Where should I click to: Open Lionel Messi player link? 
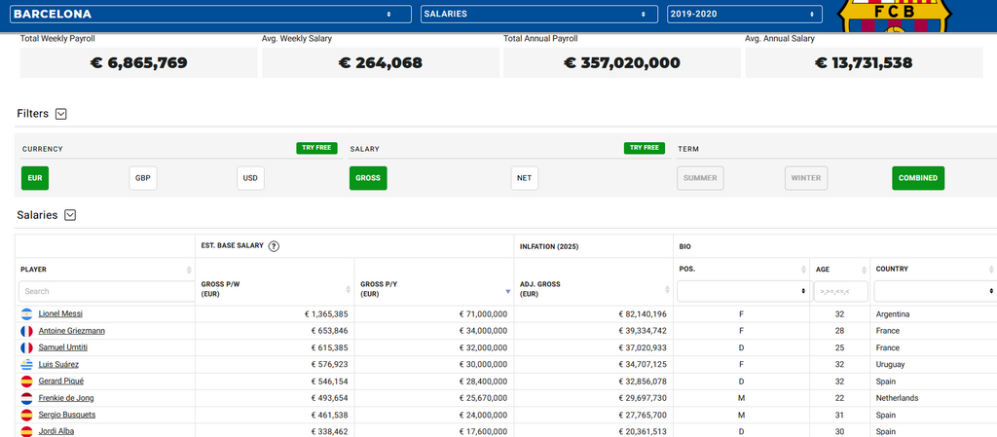(60, 313)
